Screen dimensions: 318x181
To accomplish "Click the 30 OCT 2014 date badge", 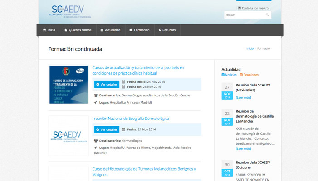I will tap(227, 169).
